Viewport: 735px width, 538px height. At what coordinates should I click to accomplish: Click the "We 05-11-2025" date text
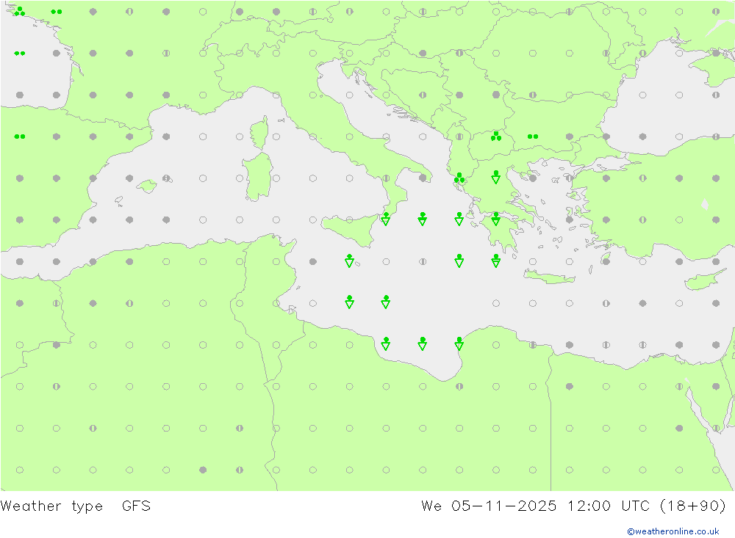tap(489, 506)
